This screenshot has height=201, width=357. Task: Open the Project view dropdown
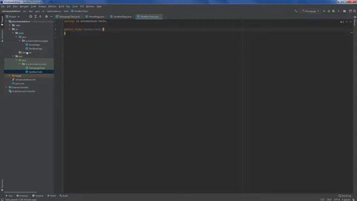(x=13, y=17)
